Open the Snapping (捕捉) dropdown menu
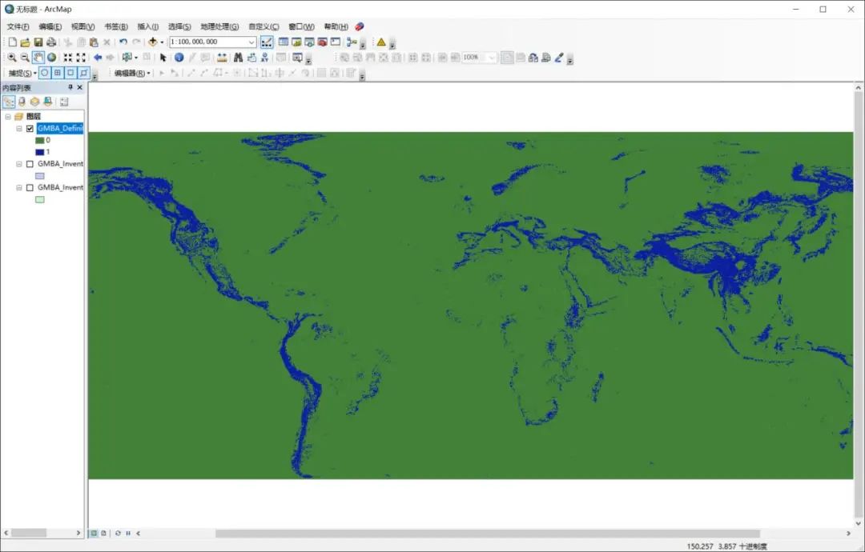The image size is (865, 552). [22, 73]
